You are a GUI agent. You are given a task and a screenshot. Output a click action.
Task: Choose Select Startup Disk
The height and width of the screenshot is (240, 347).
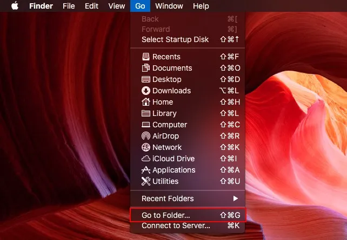coord(188,39)
